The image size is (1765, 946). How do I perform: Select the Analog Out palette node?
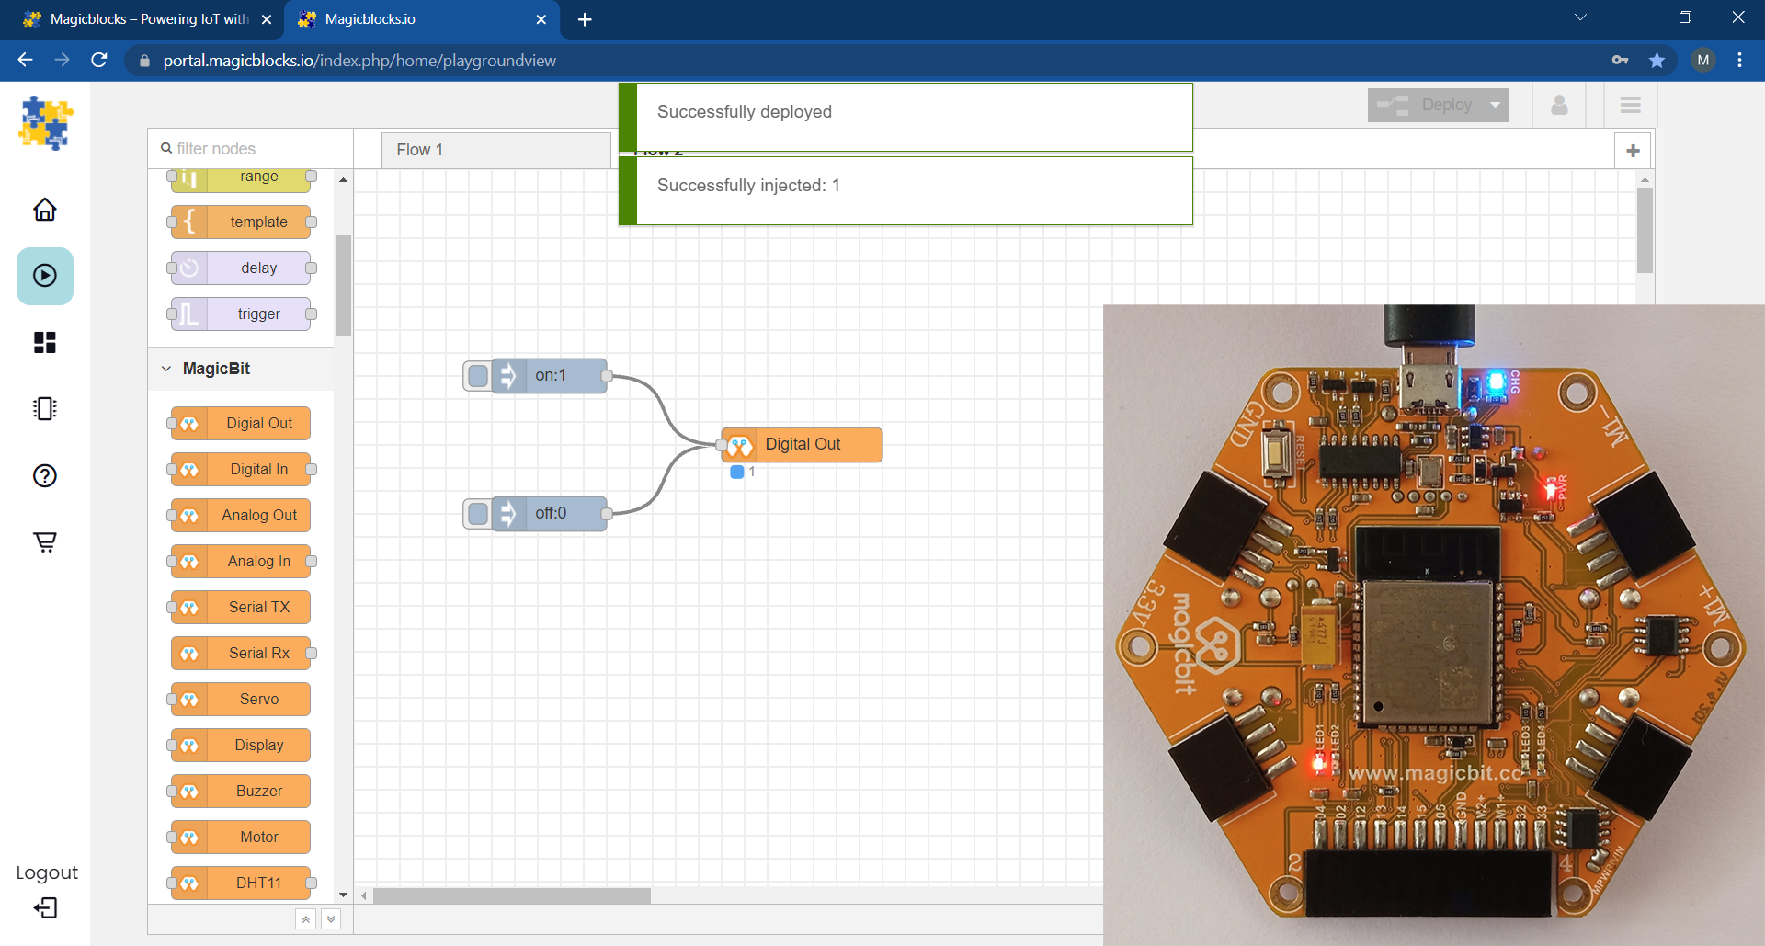click(x=241, y=515)
